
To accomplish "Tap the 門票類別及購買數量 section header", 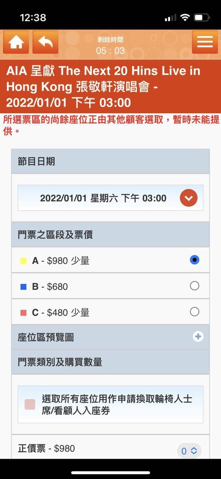I will (x=110, y=362).
